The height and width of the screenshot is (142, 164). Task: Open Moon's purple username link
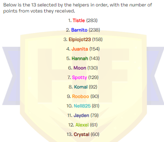[x=80, y=68]
